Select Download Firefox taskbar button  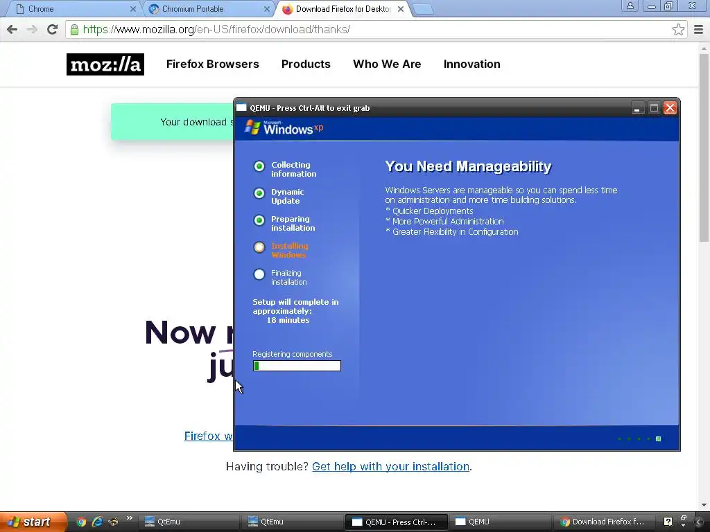point(603,522)
